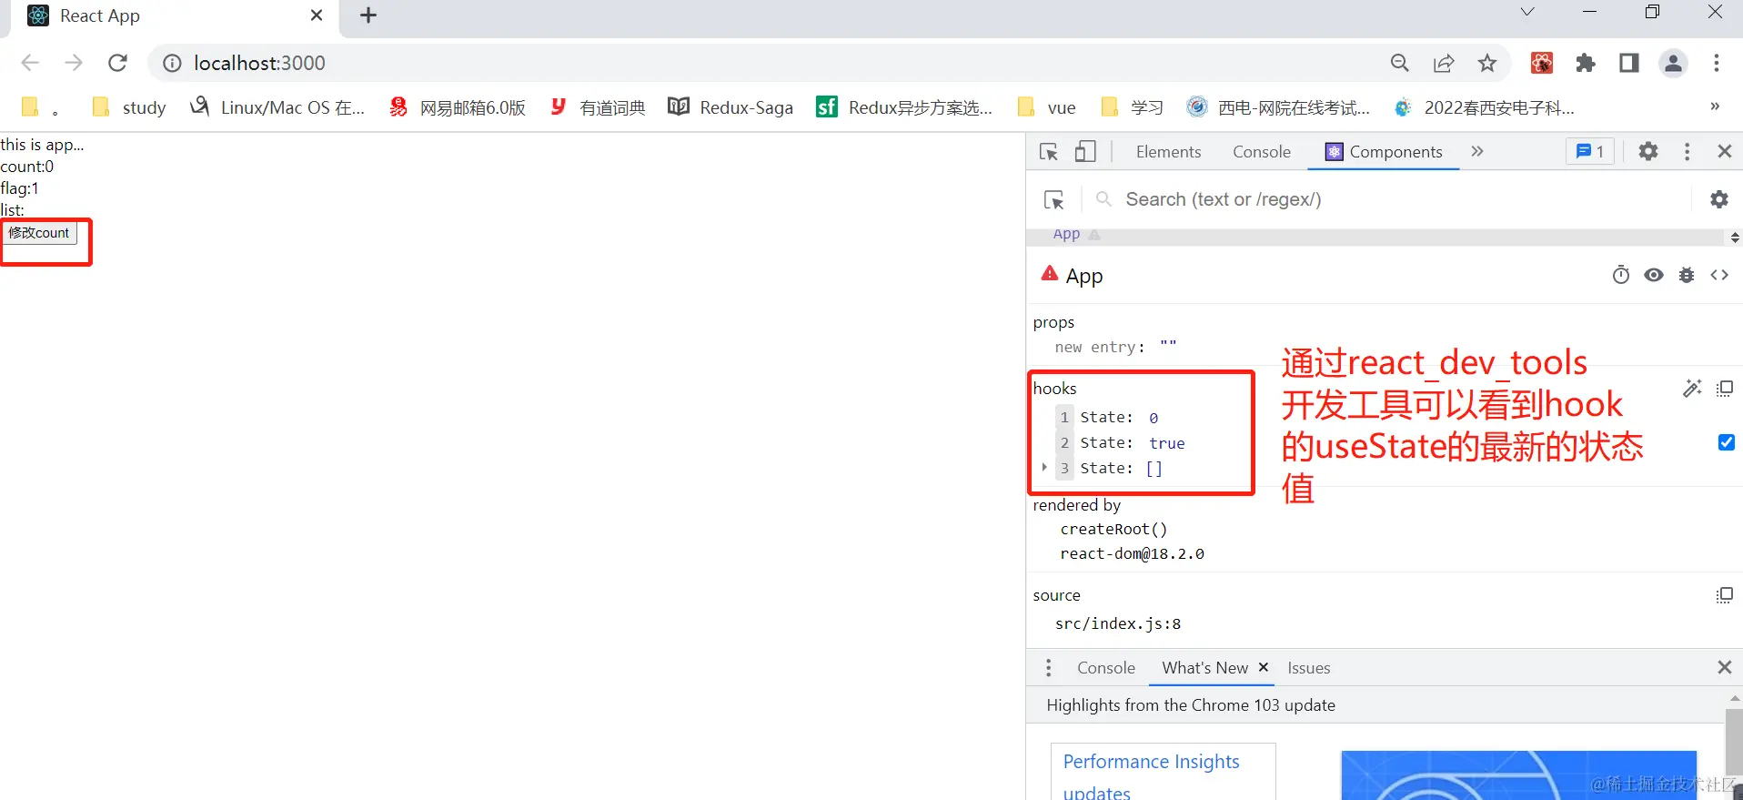Copy hooks data to clipboard
Screen dimensions: 1743x800
tap(1725, 389)
